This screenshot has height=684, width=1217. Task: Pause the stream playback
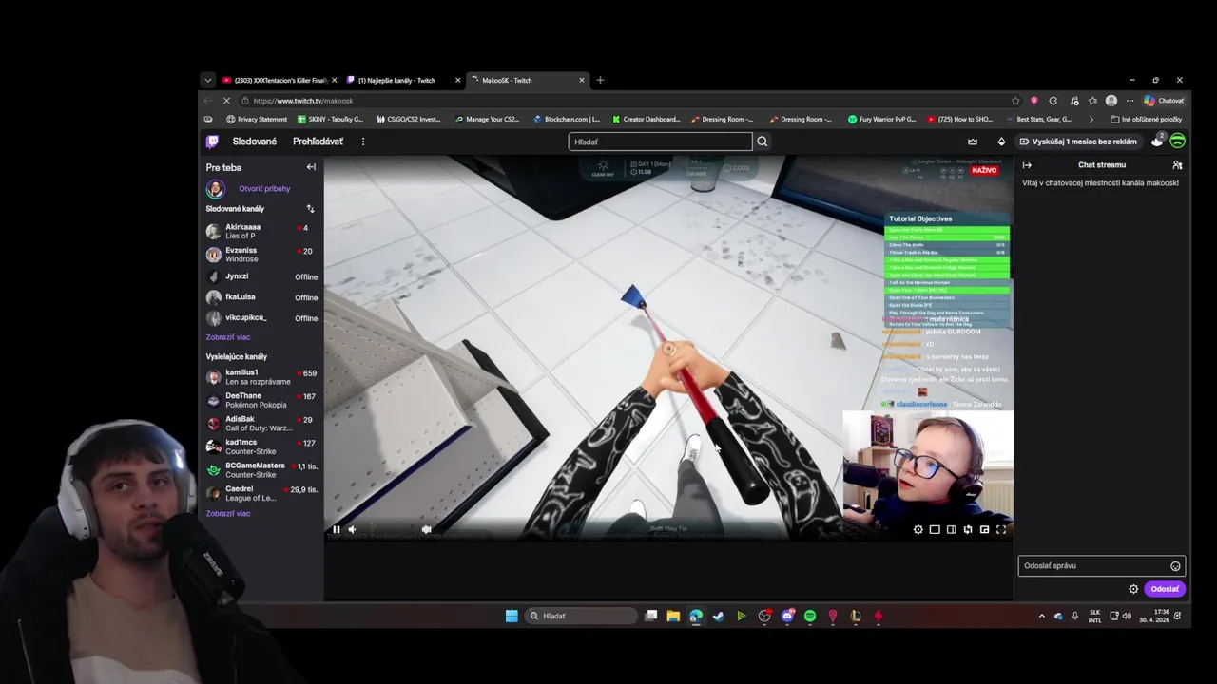coord(336,529)
